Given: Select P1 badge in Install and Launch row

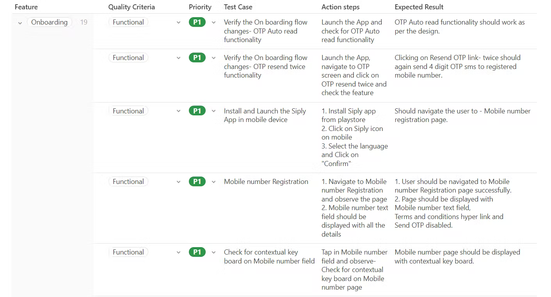Looking at the screenshot, I should pyautogui.click(x=197, y=111).
